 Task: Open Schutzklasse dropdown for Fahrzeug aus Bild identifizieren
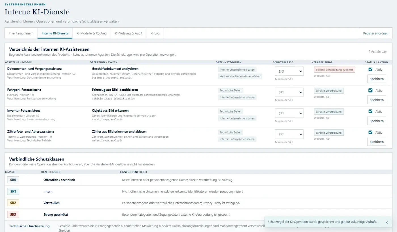pyautogui.click(x=289, y=92)
